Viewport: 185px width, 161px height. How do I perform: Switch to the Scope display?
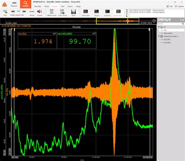pos(97,11)
